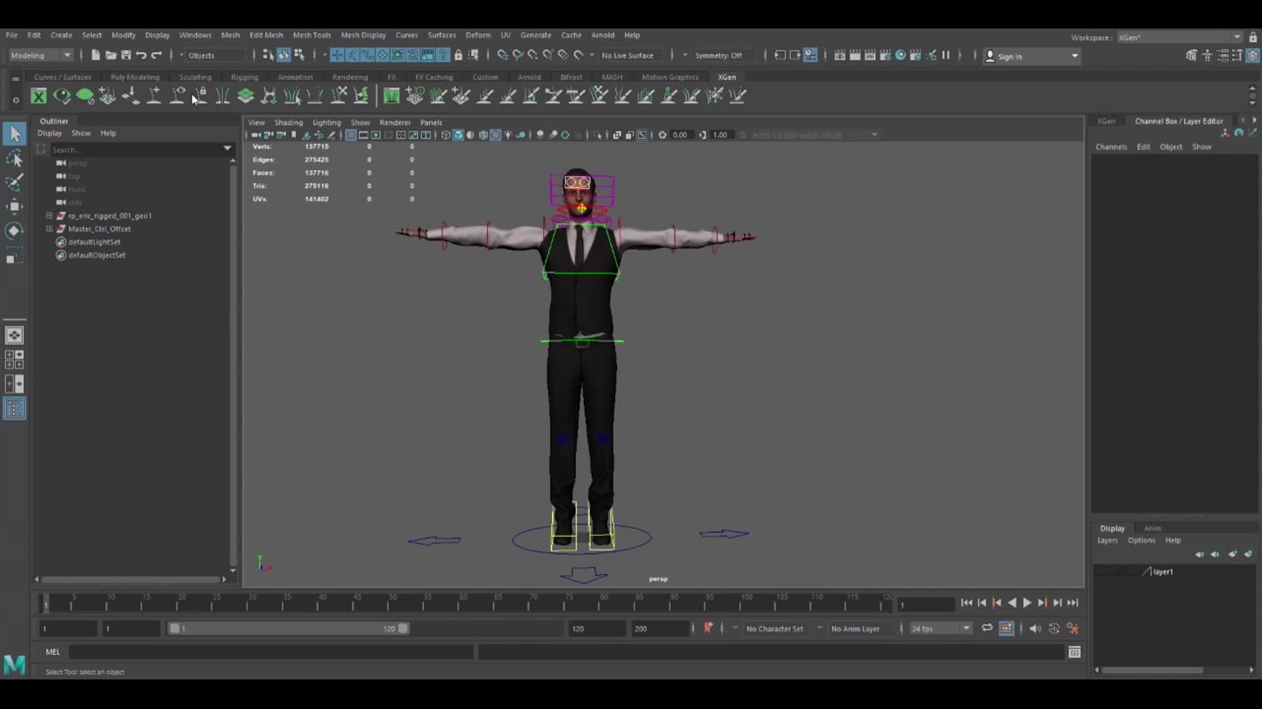Open the Modeling menu set dropdown

click(39, 55)
